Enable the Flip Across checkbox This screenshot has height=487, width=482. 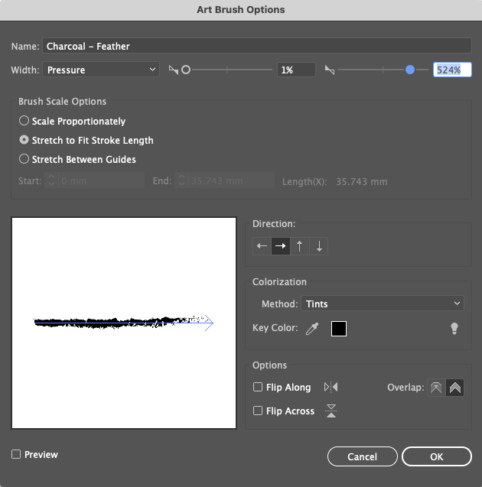tap(258, 411)
